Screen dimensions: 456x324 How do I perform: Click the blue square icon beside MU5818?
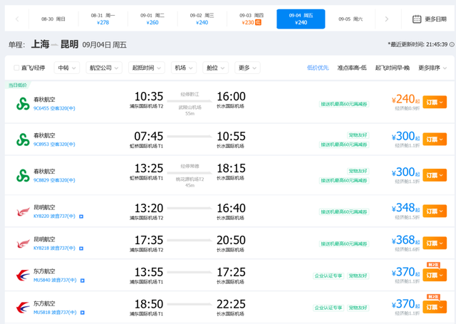point(83,313)
